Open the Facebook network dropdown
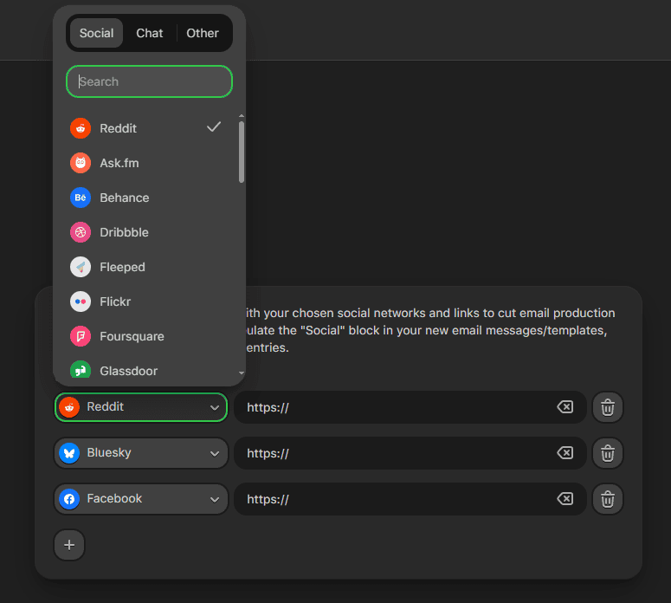 coord(141,499)
